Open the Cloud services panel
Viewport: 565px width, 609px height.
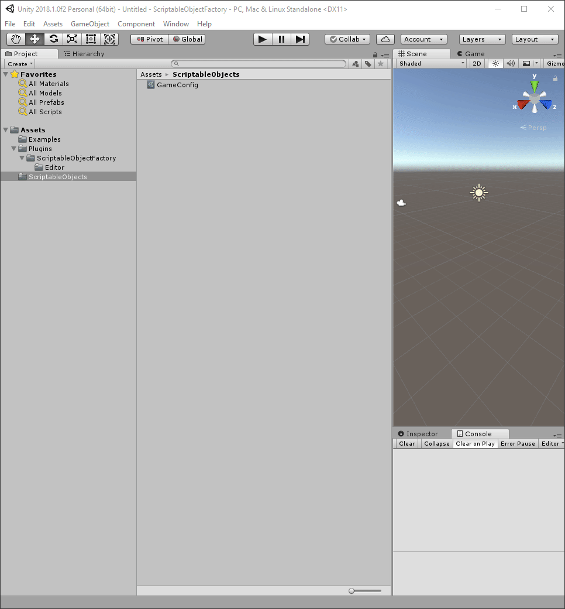point(385,39)
